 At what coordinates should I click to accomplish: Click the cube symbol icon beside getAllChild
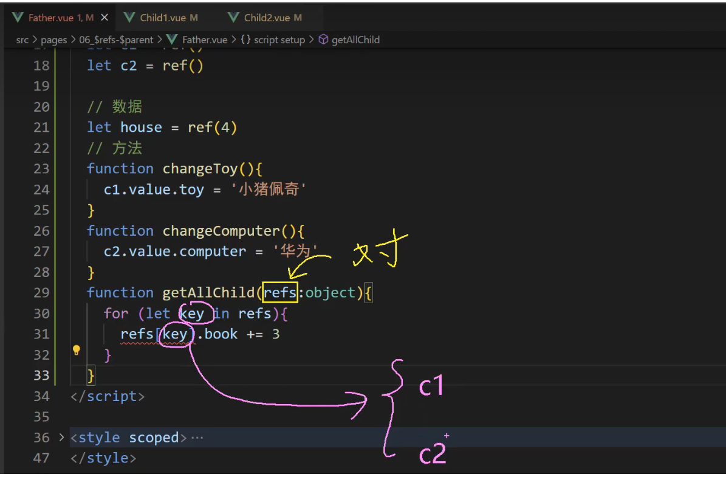(323, 40)
